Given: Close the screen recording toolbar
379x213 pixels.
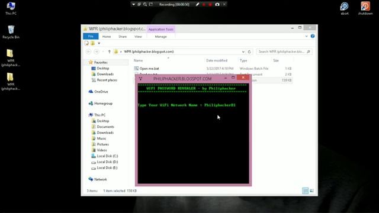Looking at the screenshot, I should [x=224, y=4].
